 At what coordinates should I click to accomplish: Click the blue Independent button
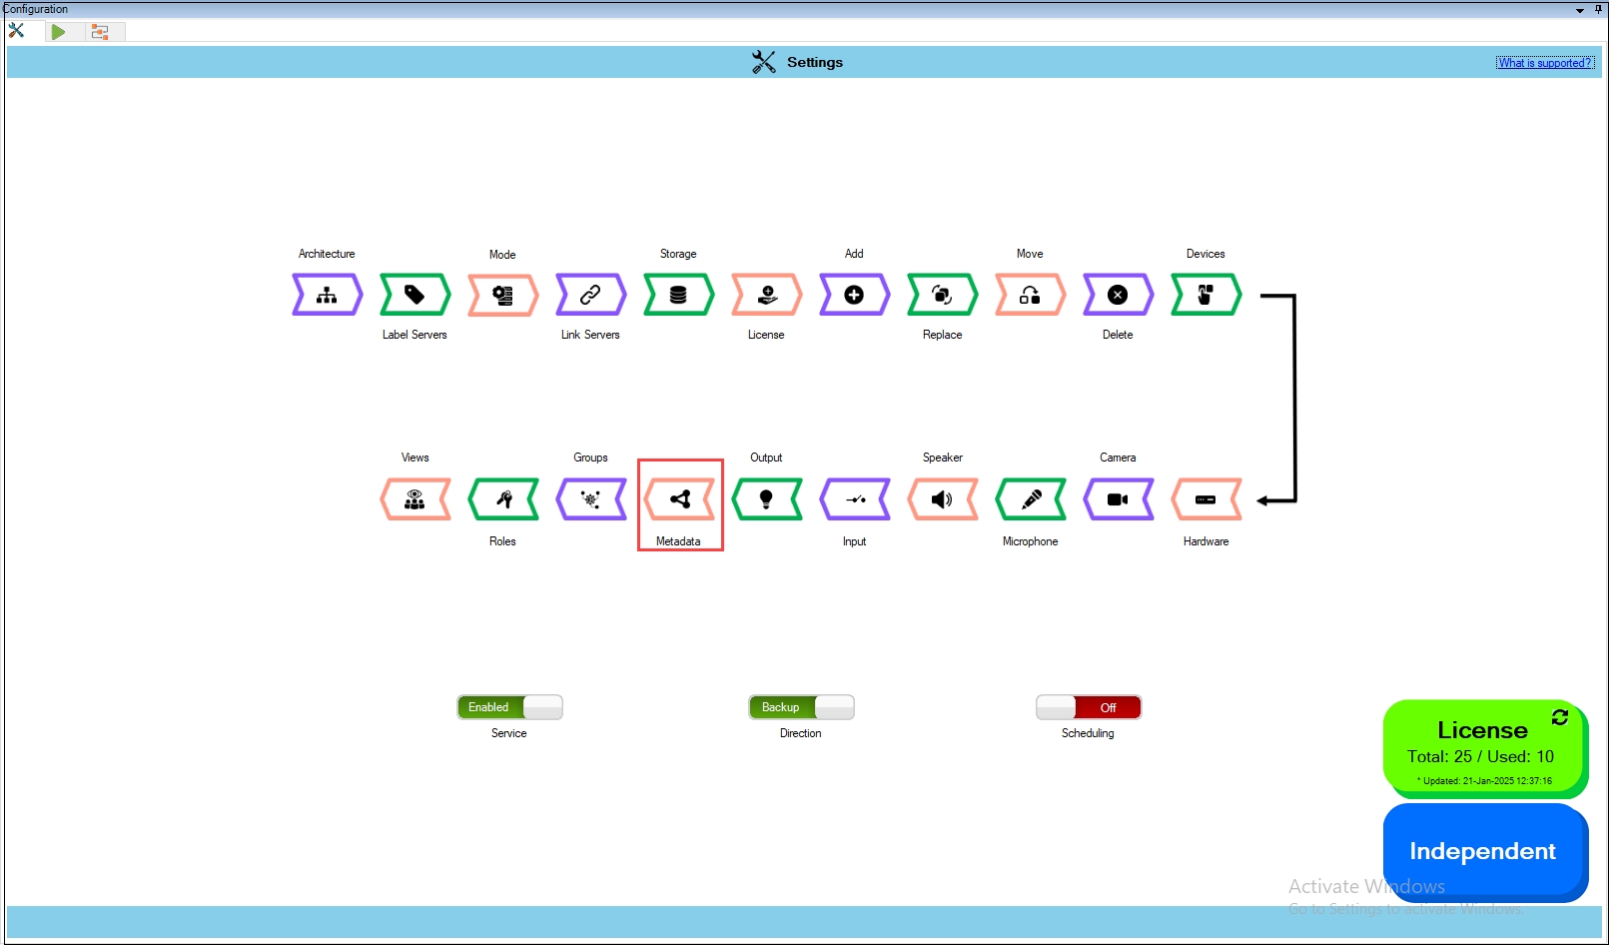pos(1482,851)
